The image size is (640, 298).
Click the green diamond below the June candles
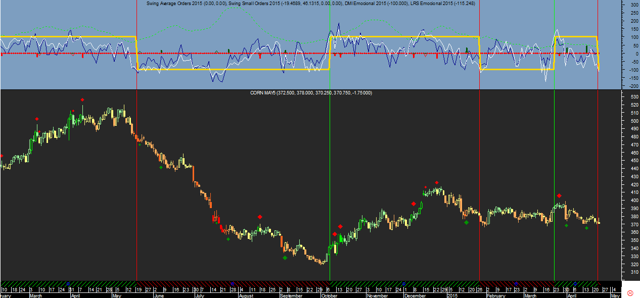tap(161, 167)
